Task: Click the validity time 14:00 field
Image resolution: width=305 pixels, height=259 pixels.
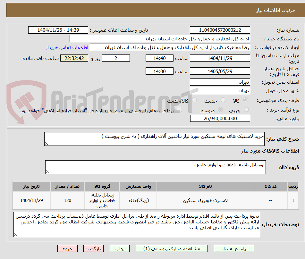Action: pos(159,71)
